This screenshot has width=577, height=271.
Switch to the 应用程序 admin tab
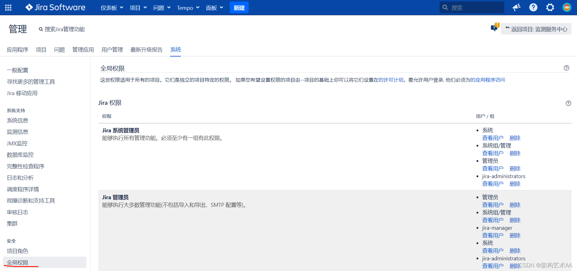click(x=17, y=50)
